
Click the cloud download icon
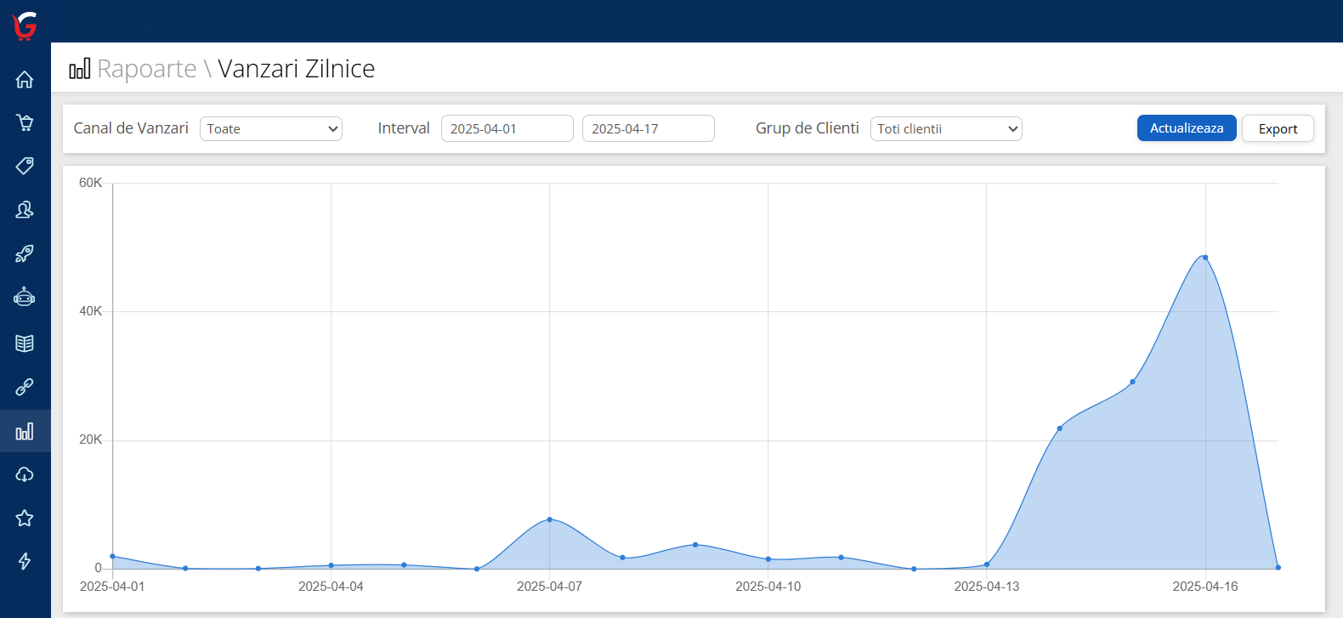pos(25,474)
